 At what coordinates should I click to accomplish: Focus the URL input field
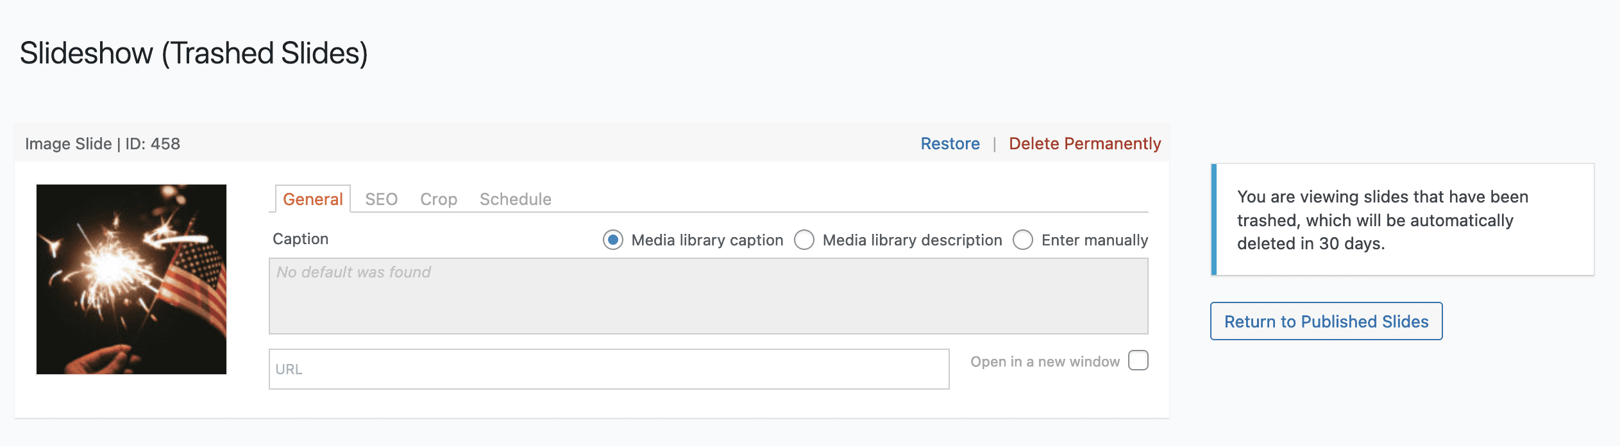(609, 369)
